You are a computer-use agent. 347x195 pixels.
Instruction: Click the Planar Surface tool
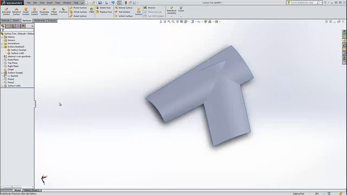[78, 8]
